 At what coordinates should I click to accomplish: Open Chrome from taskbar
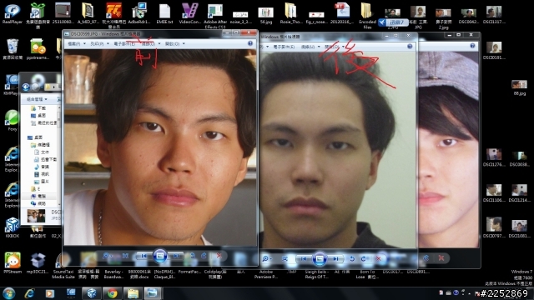[x=113, y=293]
